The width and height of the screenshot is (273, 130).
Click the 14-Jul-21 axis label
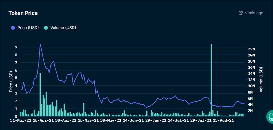click(x=178, y=120)
